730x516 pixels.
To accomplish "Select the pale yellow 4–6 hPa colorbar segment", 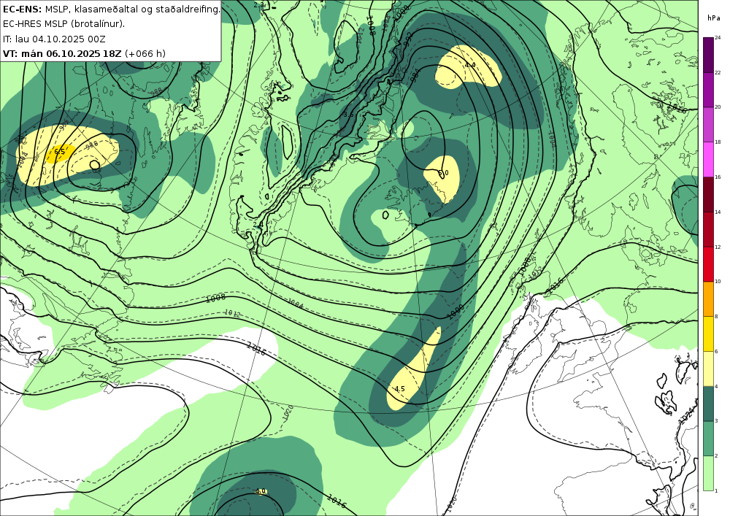I will pyautogui.click(x=708, y=369).
